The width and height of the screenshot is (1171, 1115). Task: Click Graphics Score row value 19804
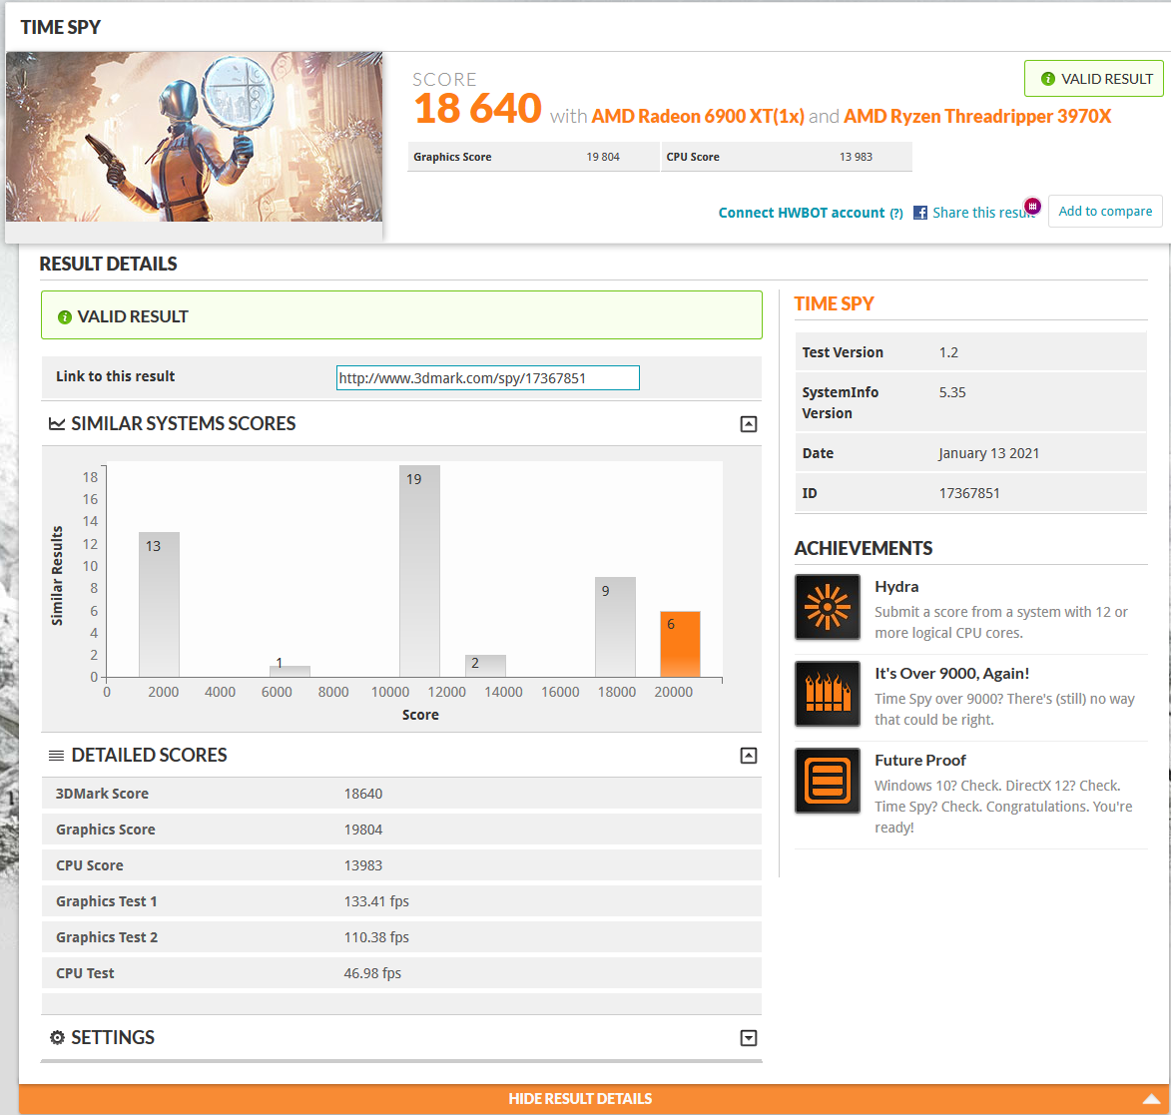[x=363, y=830]
